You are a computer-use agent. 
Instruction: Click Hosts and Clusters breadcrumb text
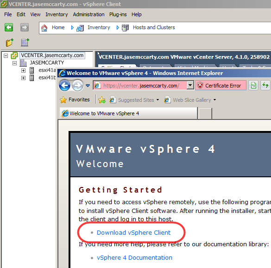(154, 27)
